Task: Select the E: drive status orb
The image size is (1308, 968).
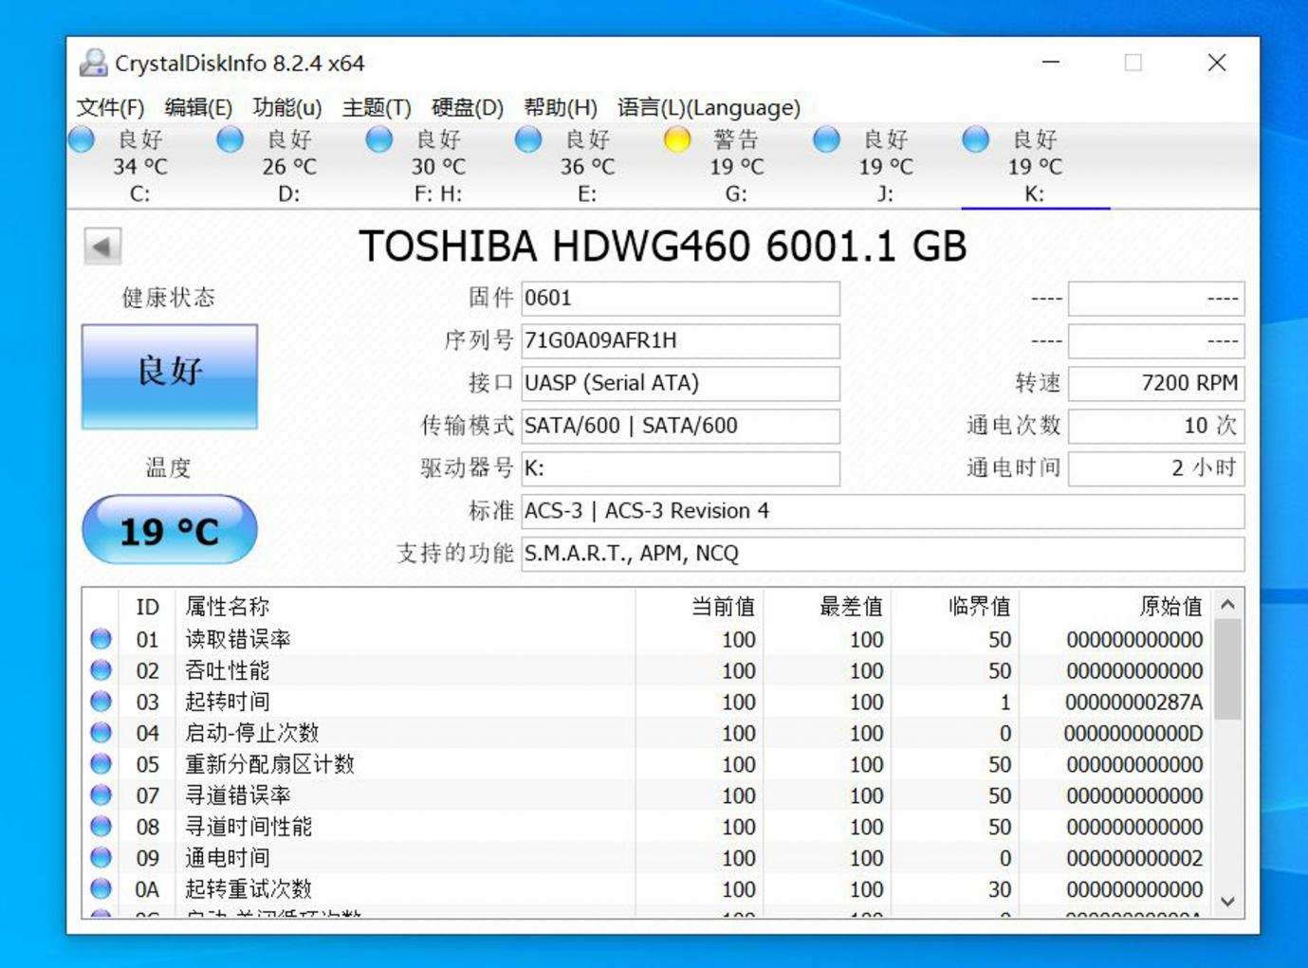Action: tap(528, 140)
